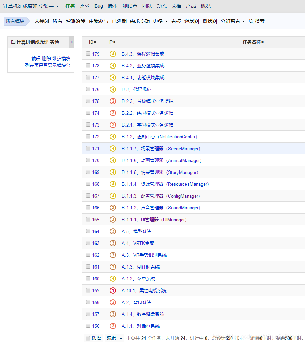Open task A.3、VR手势识别系统
This screenshot has height=343, width=305.
click(x=144, y=255)
